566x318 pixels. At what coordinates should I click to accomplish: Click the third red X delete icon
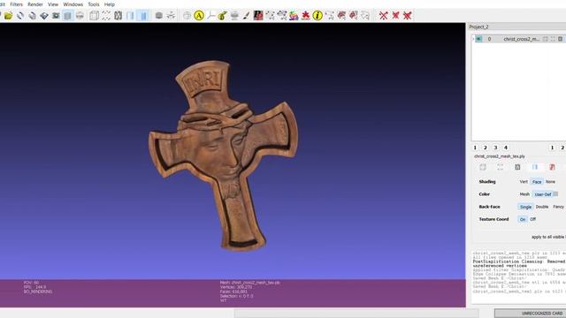click(408, 16)
